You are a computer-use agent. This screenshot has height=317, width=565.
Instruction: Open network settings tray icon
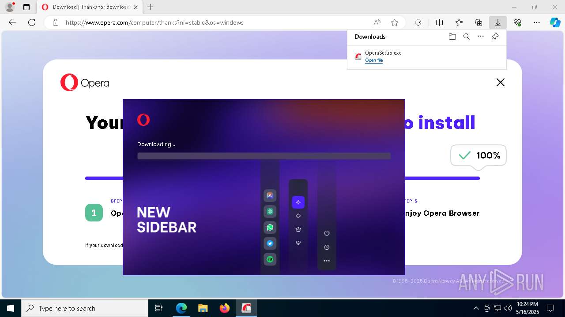click(x=497, y=308)
